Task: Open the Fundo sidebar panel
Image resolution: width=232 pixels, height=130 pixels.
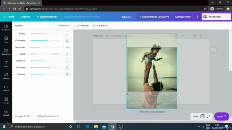Action: point(6,100)
